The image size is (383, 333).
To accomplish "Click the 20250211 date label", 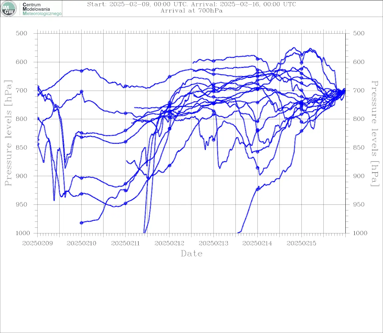I will pos(125,243).
